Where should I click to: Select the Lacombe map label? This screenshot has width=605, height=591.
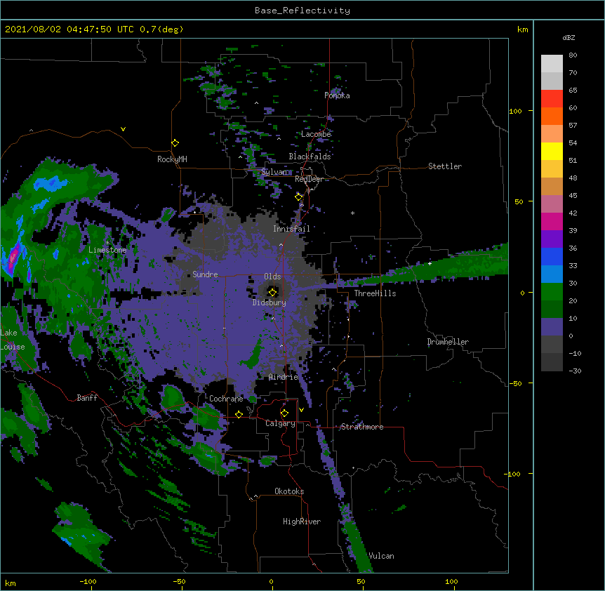pyautogui.click(x=316, y=134)
